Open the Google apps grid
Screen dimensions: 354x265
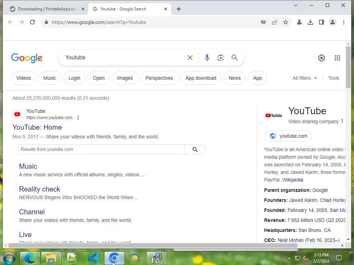point(337,58)
